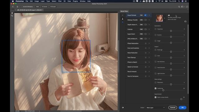Select the Neural Filters panel tab

pos(124,11)
